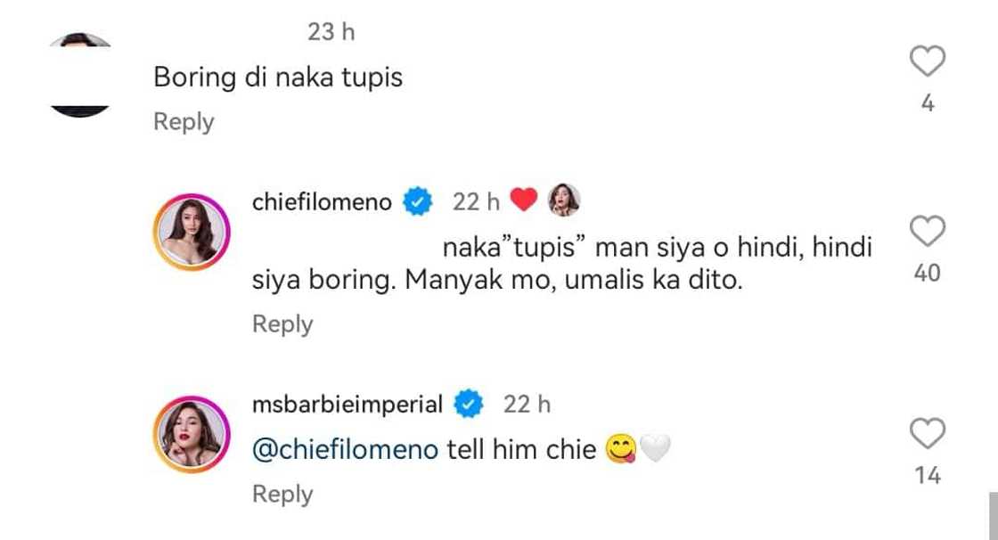This screenshot has width=998, height=540.
Task: Open chiefilomeno's profile picture story ring
Action: [x=192, y=230]
